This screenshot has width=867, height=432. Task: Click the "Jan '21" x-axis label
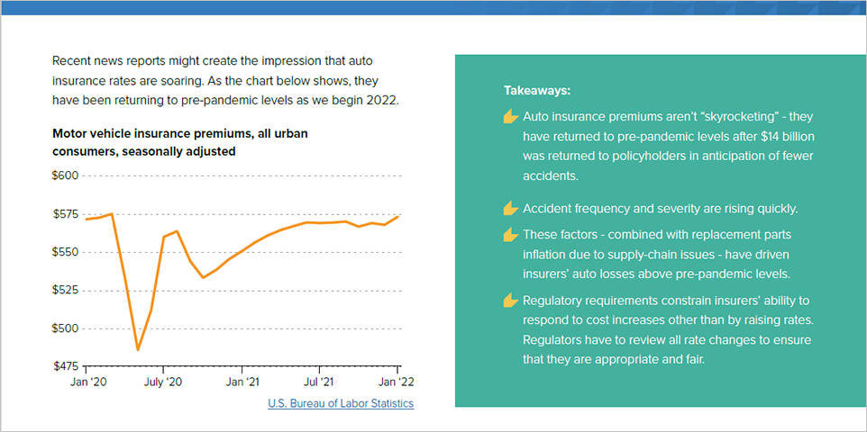[243, 382]
